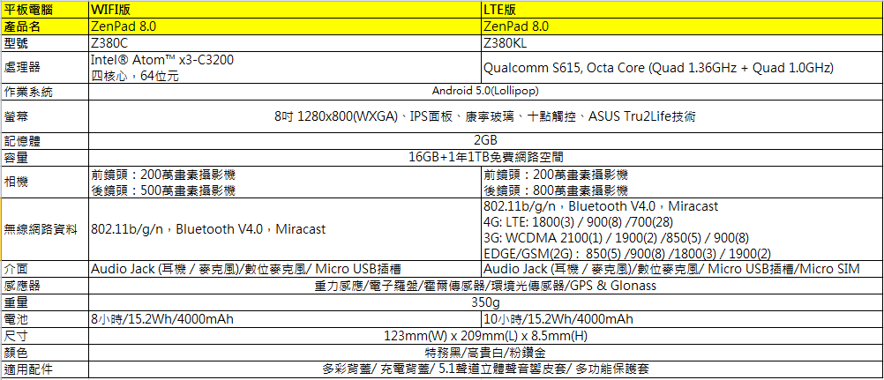884x380 pixels.
Task: Select the WIFI版 802.11b/g/n Bluetooth cell
Action: (x=285, y=229)
